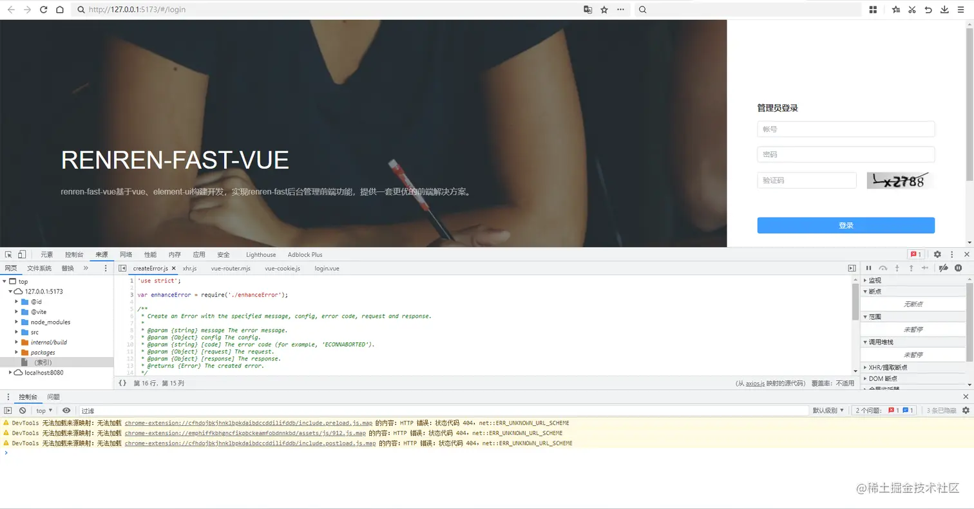Pretty-print the source with braces icon
The image size is (974, 509).
pos(122,383)
